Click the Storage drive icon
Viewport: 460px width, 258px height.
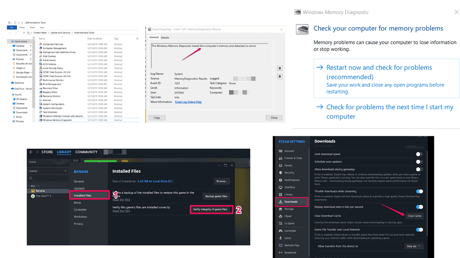[x=281, y=209]
